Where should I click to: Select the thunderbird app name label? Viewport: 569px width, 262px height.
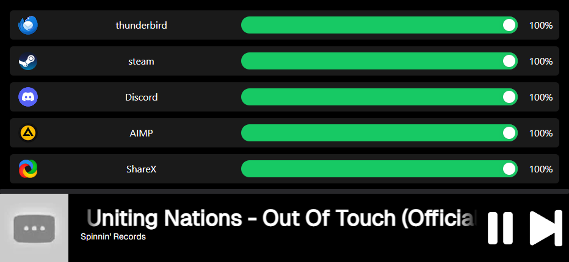(141, 26)
